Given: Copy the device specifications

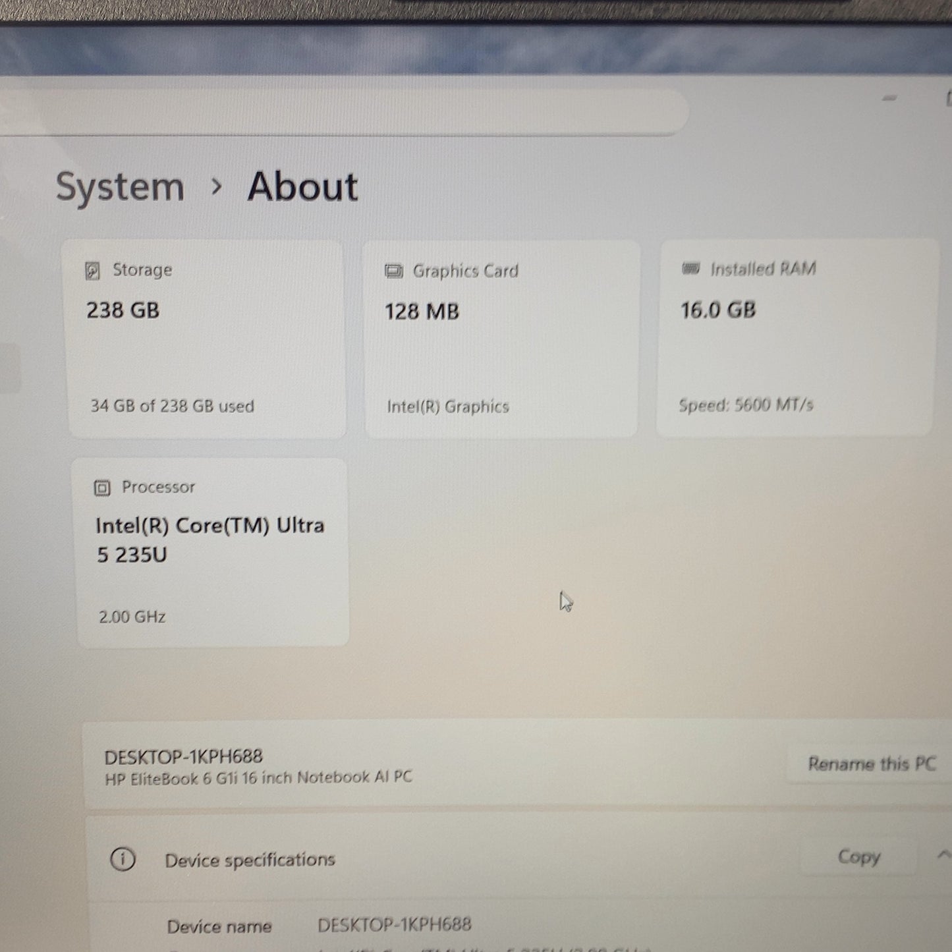Looking at the screenshot, I should click(858, 856).
